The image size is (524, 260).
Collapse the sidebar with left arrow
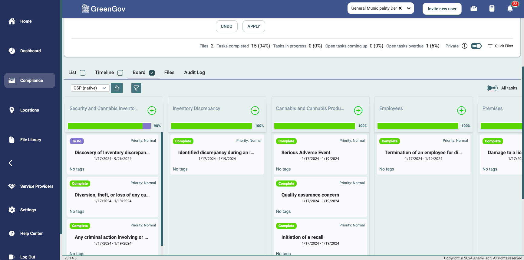(x=11, y=163)
